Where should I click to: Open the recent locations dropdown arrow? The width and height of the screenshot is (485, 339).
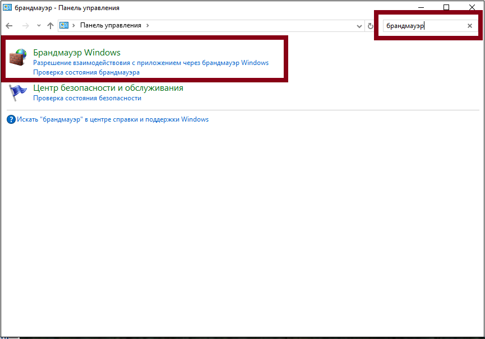click(x=38, y=26)
